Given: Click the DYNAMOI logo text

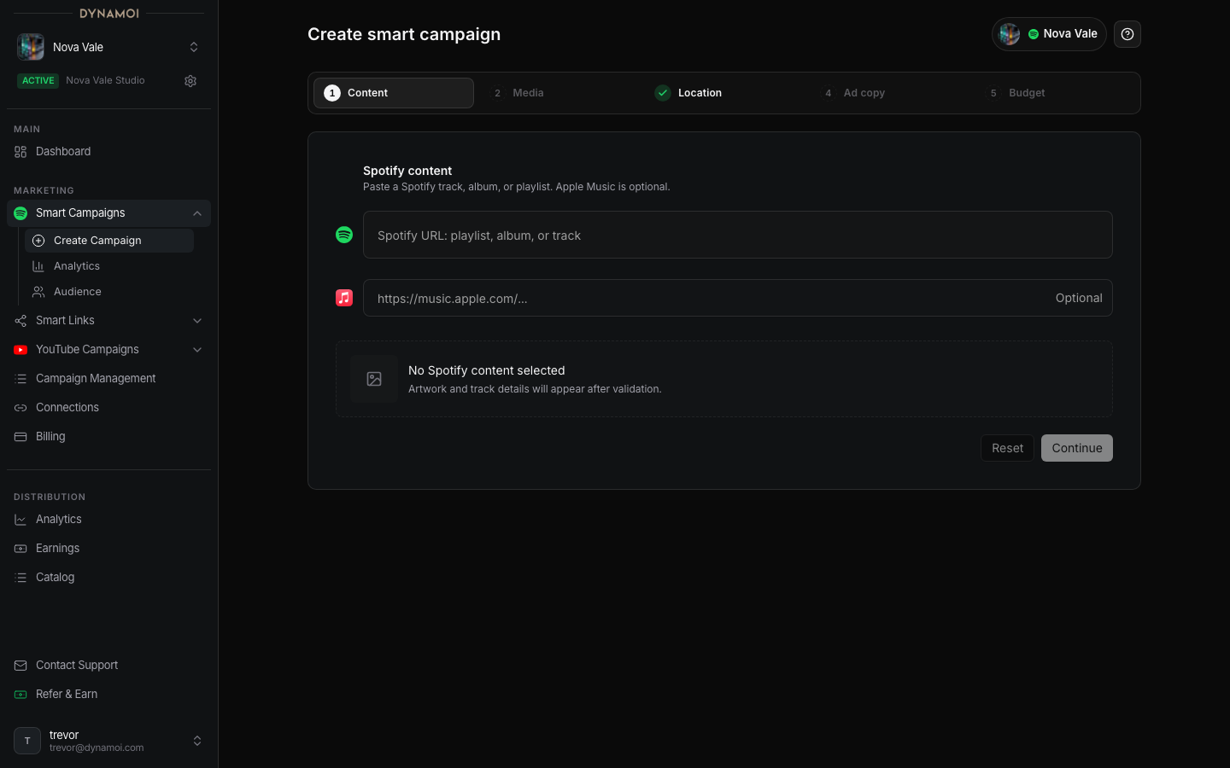Looking at the screenshot, I should pyautogui.click(x=109, y=14).
